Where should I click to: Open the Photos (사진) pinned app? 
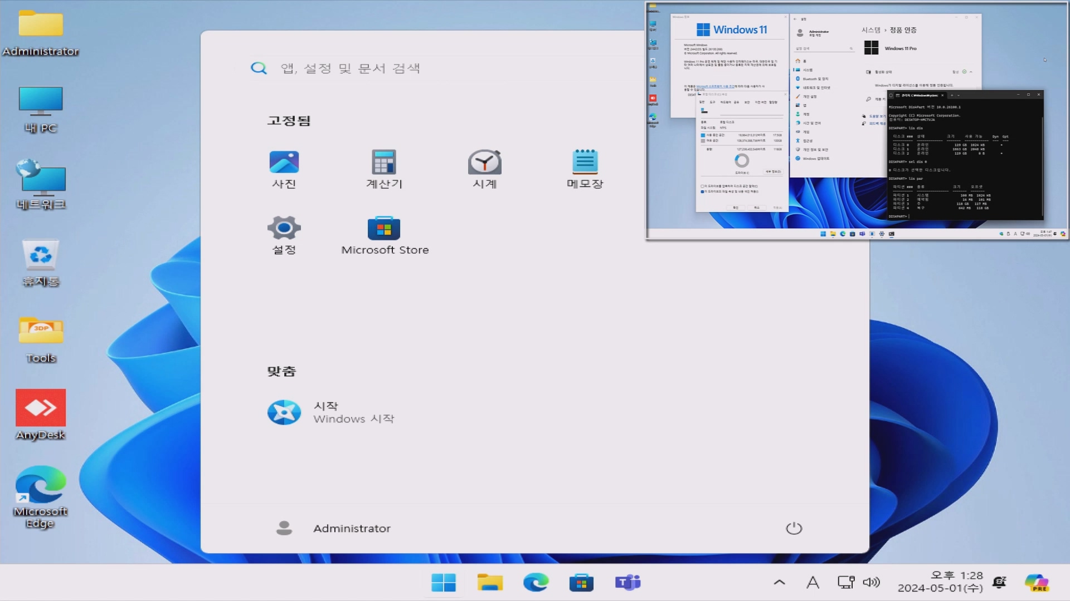(284, 162)
